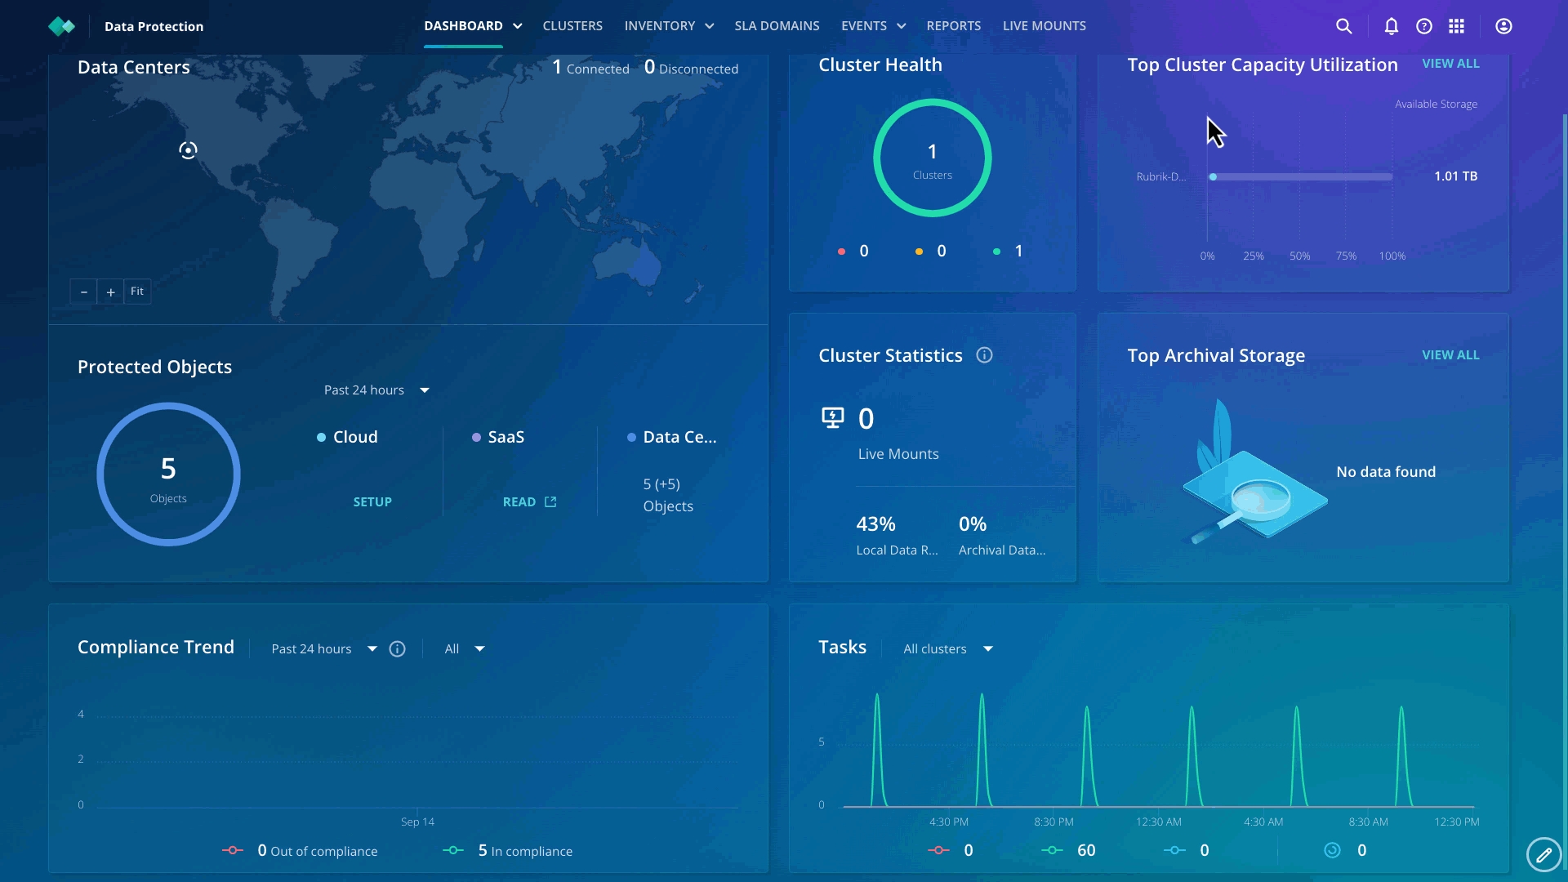1568x882 pixels.
Task: Open the help question mark icon
Action: click(x=1424, y=26)
